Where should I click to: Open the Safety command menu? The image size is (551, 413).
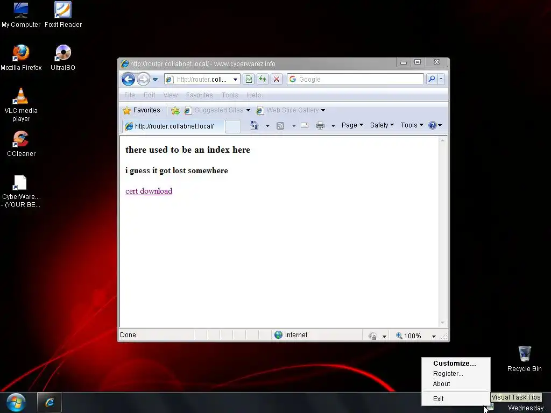tap(382, 125)
